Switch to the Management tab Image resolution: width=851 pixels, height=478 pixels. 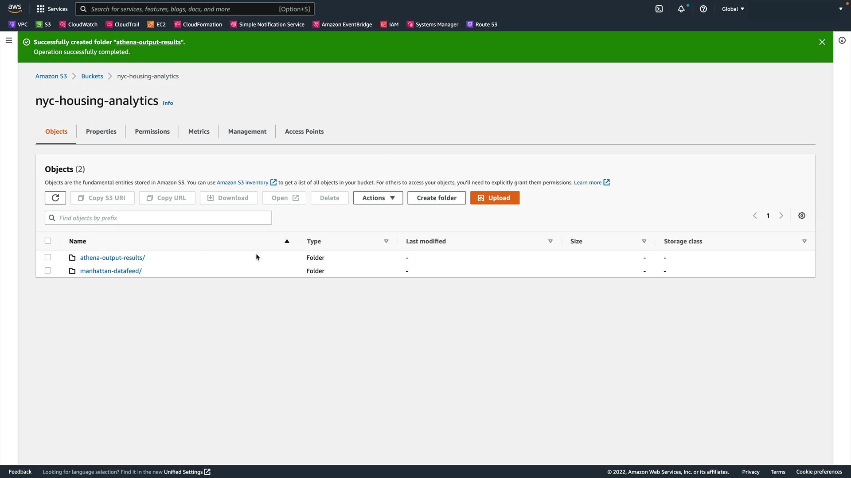pos(247,131)
